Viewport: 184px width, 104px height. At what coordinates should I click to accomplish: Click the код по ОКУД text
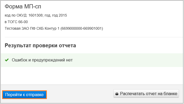pyautogui.click(x=16, y=15)
